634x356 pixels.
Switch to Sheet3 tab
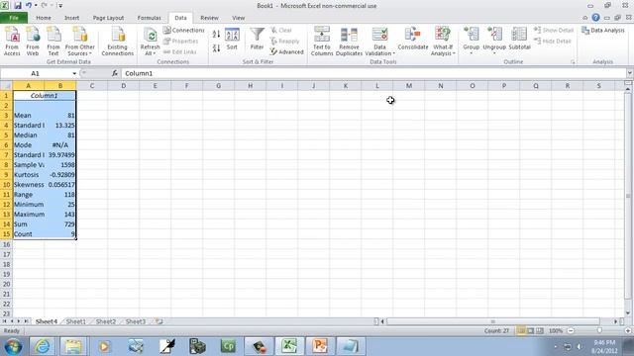click(136, 321)
